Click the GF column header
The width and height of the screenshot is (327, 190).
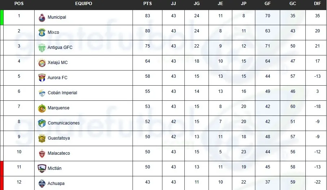tap(267, 4)
